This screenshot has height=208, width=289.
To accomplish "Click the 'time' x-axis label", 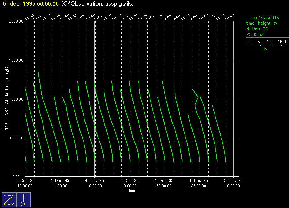I will point(131,190).
